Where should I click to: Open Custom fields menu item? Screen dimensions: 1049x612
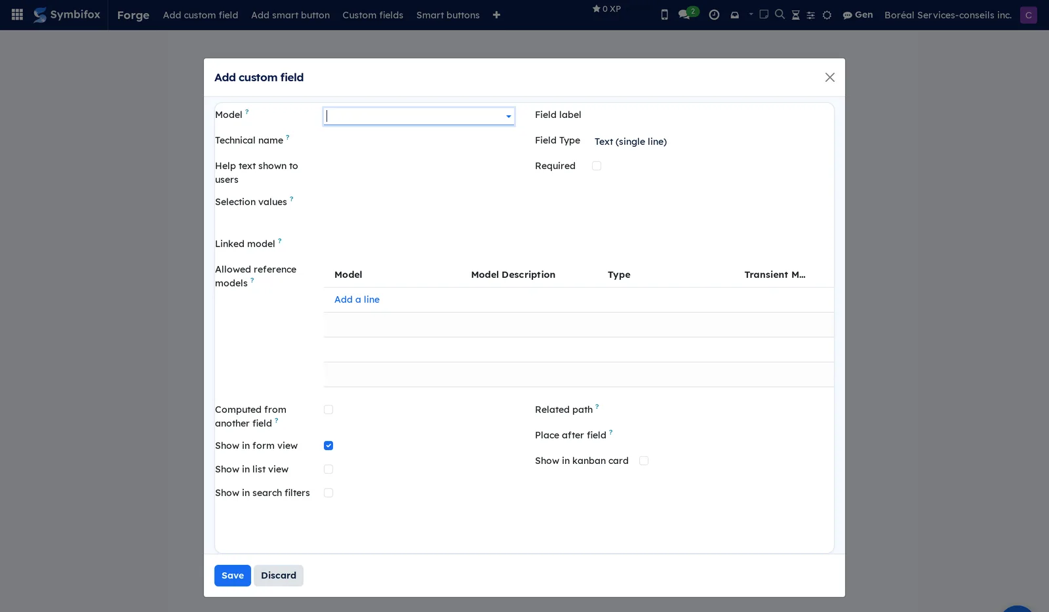point(372,15)
